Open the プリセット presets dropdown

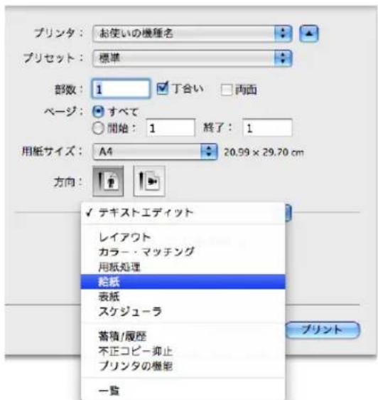pos(193,58)
